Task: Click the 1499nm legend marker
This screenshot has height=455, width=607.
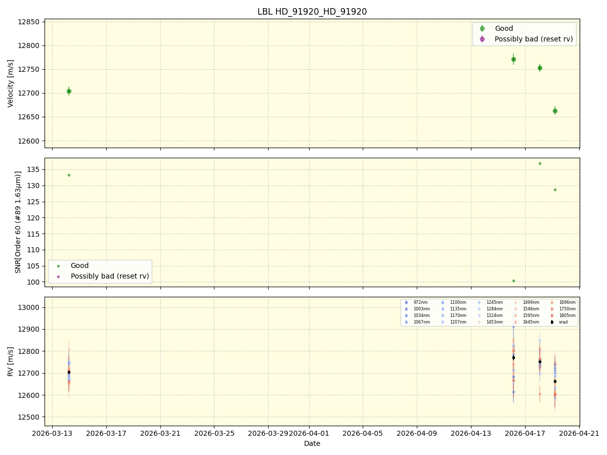Action: tap(515, 302)
